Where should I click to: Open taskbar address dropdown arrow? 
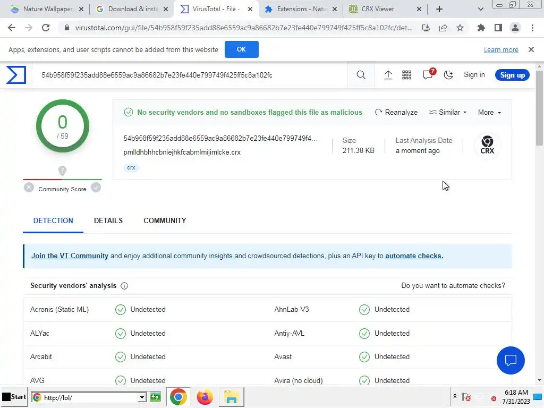click(141, 397)
